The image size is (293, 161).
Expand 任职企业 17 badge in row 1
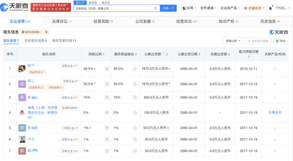pos(70,66)
